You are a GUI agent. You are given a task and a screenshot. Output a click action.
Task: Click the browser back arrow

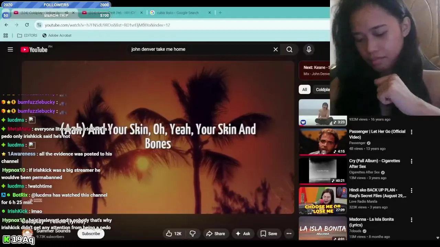coord(6,25)
